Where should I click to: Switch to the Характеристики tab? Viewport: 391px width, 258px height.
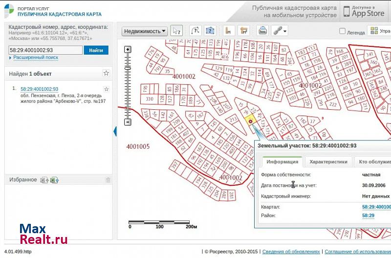click(328, 162)
